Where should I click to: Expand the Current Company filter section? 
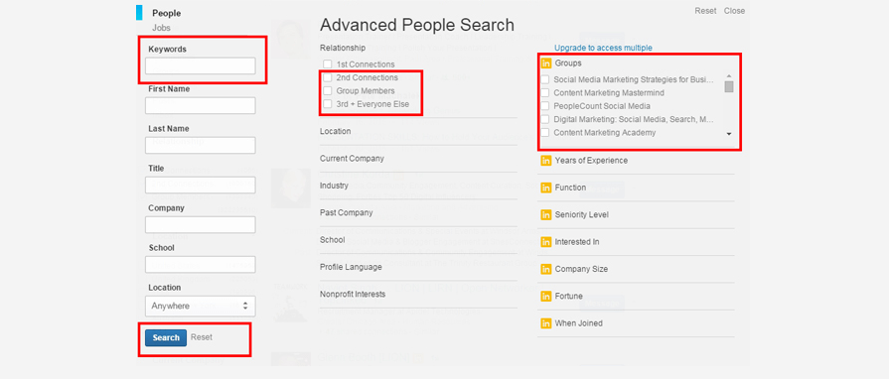418,159
